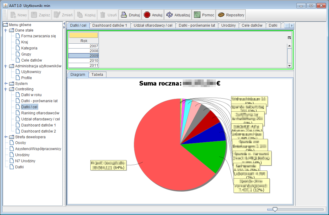Click the Strefa dewelopera folder icon

[x=12, y=137]
